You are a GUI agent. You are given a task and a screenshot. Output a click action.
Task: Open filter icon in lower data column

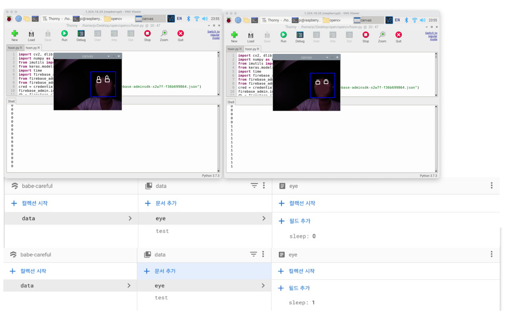(253, 254)
